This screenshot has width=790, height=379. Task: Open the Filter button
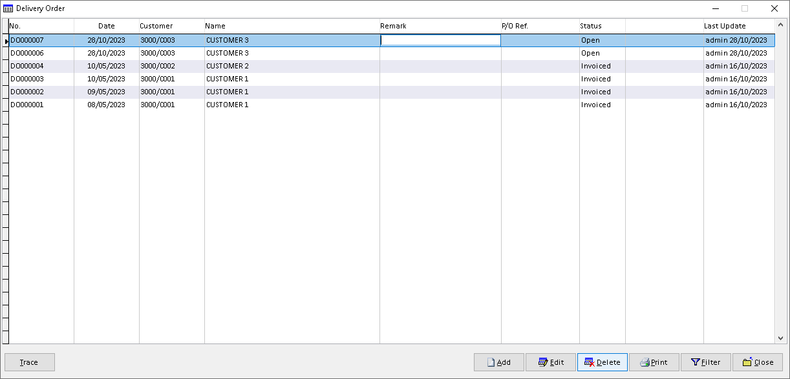click(x=706, y=362)
